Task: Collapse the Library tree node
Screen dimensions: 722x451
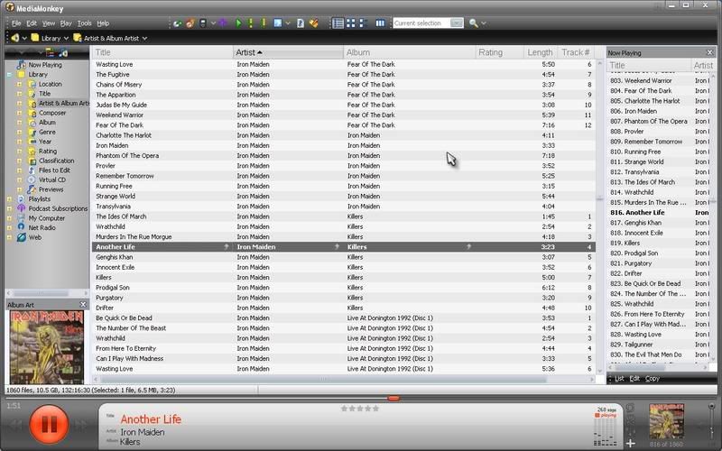Action: click(x=9, y=75)
